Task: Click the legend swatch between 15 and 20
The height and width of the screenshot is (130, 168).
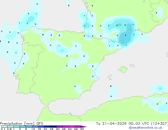Action: 41,127
